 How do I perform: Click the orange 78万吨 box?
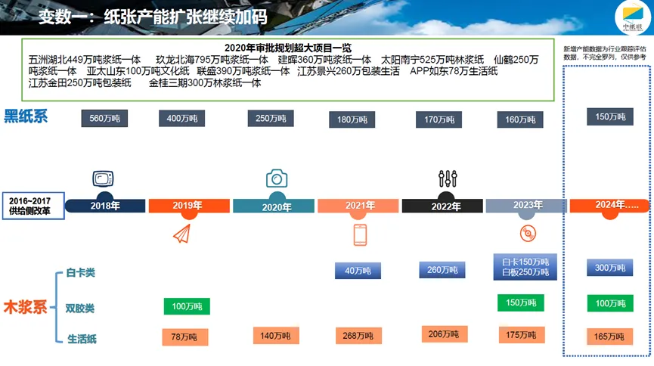point(185,337)
